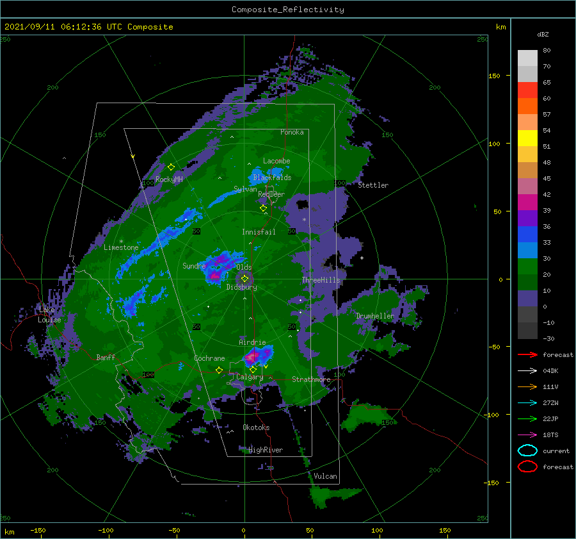The image size is (576, 539).
Task: Select the dark green 10–20 dBZ swatch
Action: [527, 282]
